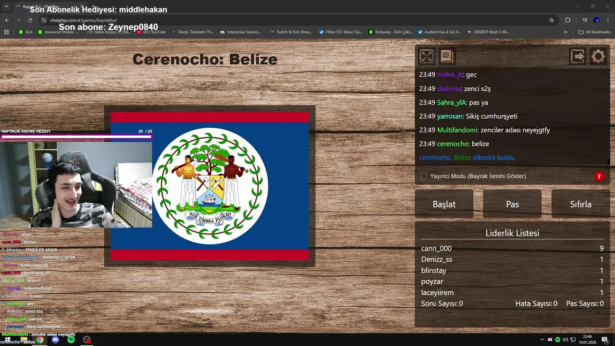
Task: Click the weekly subscriber goal progress bar
Action: pos(76,137)
